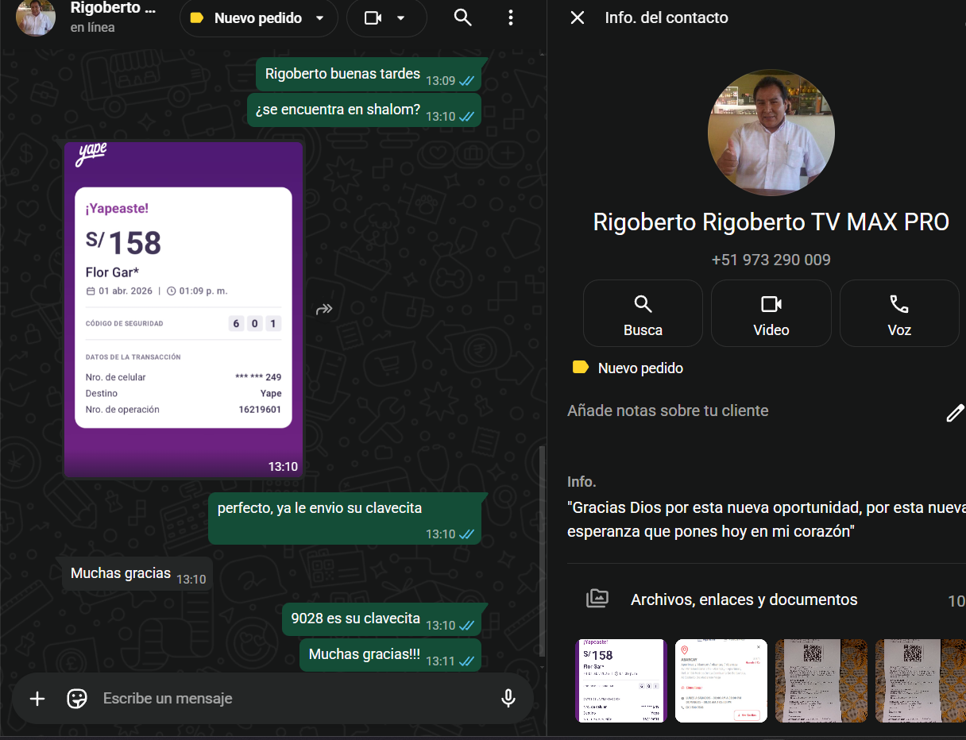Image resolution: width=966 pixels, height=740 pixels.
Task: Click the Busca button
Action: click(x=643, y=314)
